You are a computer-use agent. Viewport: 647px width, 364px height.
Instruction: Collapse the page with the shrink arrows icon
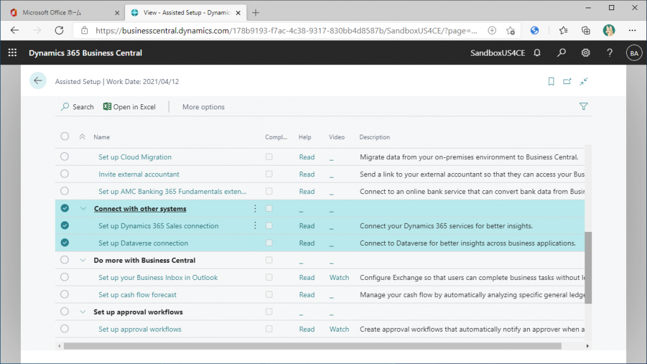tap(583, 82)
